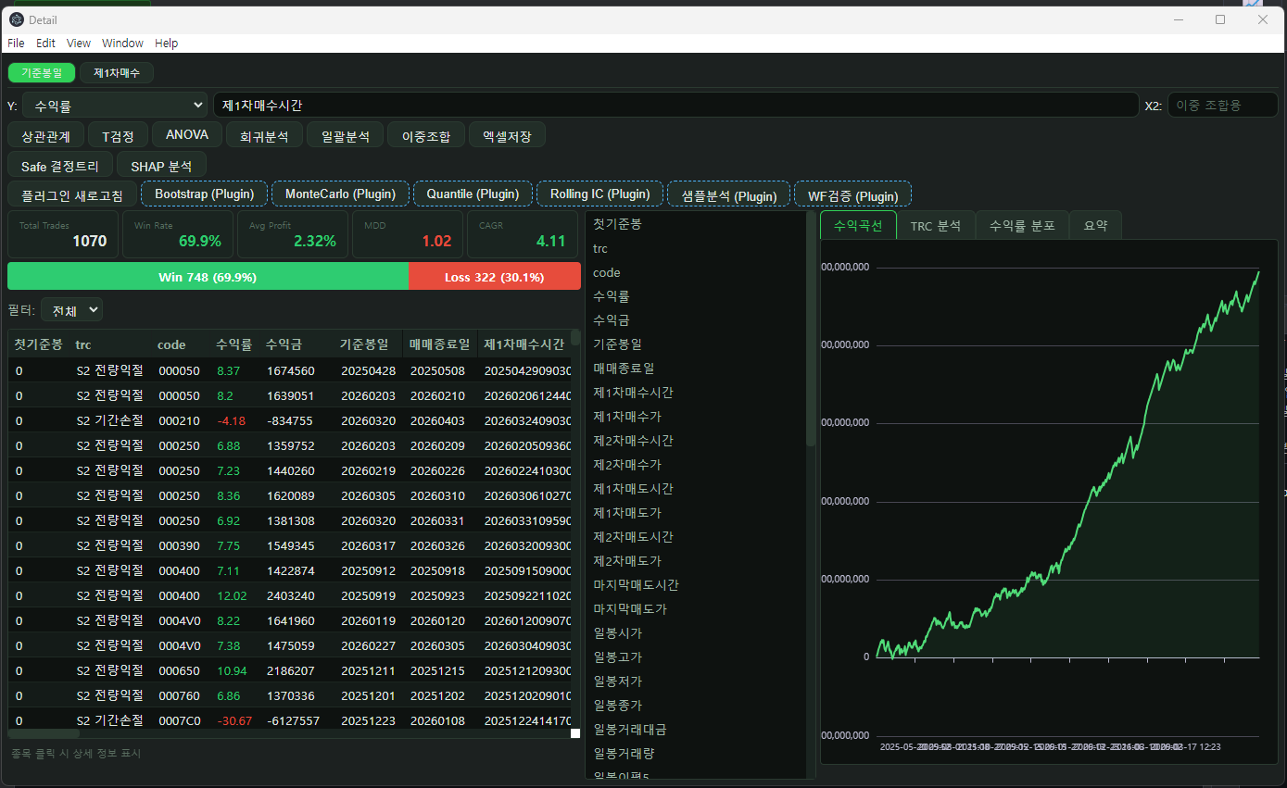Select the 기준봉일 toggle button
Image resolution: width=1287 pixels, height=788 pixels.
coord(42,72)
